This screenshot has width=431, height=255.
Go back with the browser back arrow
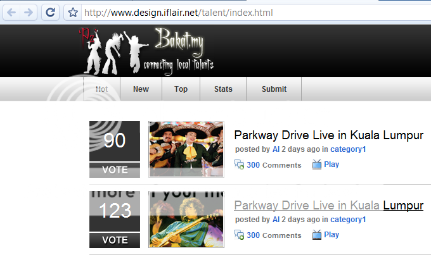click(11, 13)
